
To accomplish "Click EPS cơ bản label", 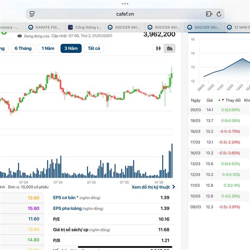I will click(x=66, y=197).
